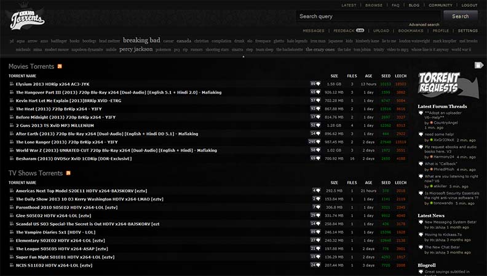Image resolution: width=487 pixels, height=276 pixels.
Task: Open the Browse menu item
Action: (374, 6)
